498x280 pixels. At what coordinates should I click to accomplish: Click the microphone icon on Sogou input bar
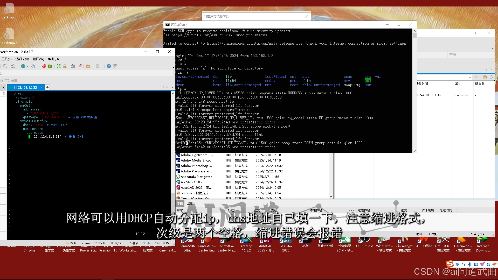coord(470,264)
